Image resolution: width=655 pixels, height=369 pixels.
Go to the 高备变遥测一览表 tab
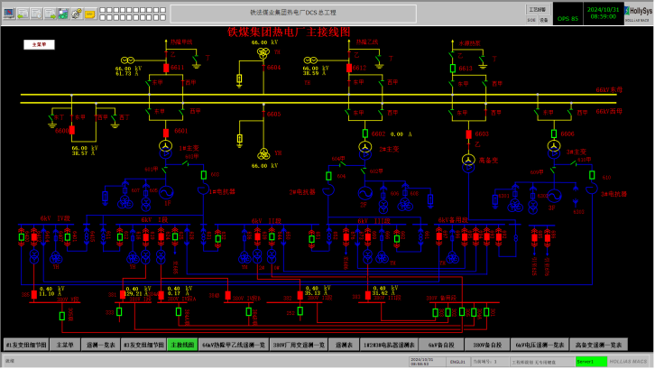(598, 345)
